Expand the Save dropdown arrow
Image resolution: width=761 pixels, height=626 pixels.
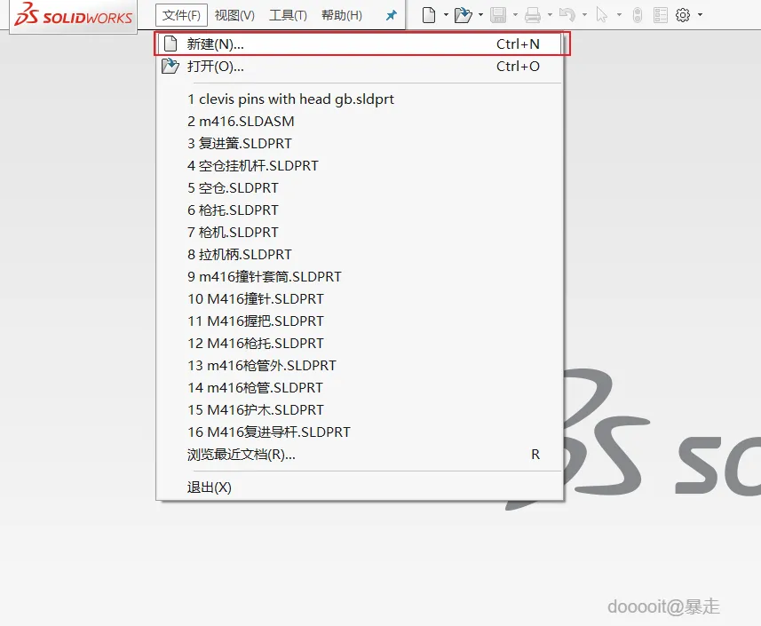[x=515, y=15]
